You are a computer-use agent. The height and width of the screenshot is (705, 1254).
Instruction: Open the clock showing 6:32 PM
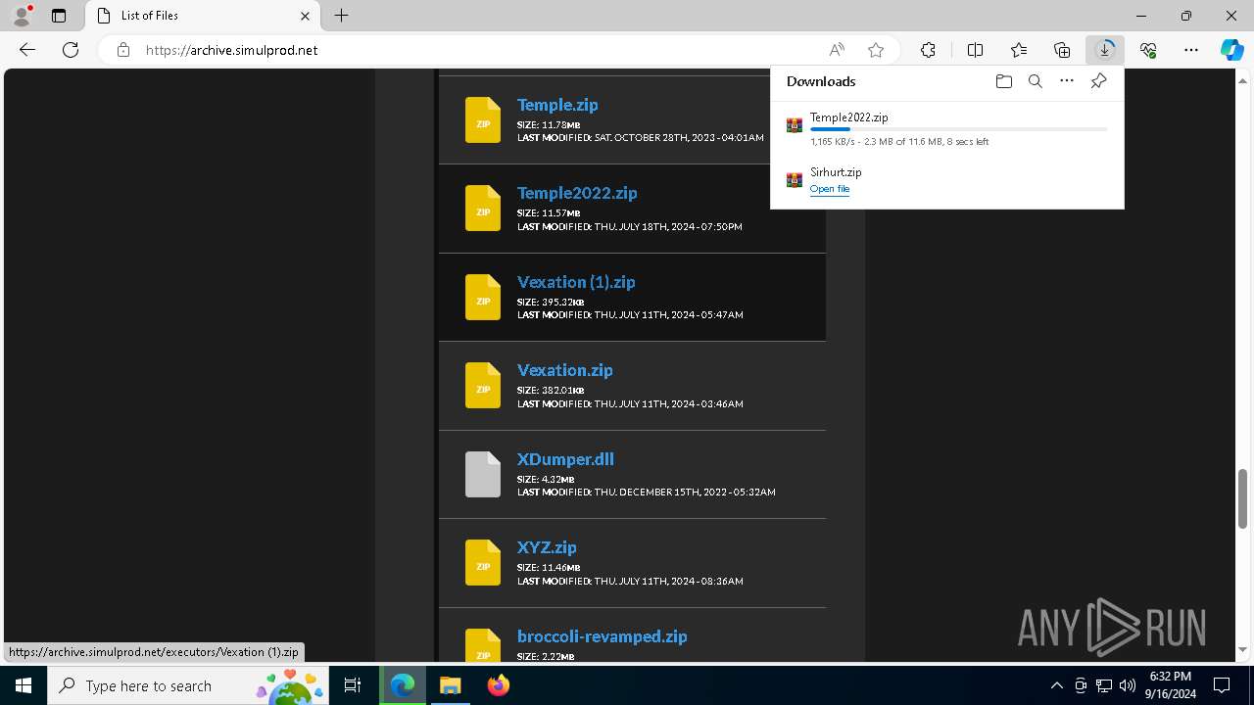click(1171, 685)
